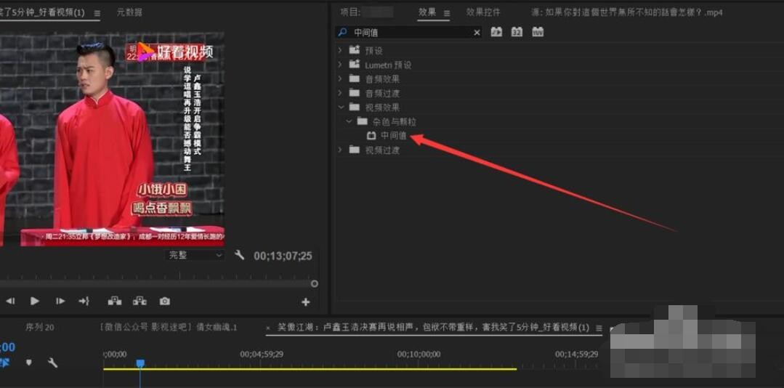Click the program monitor time ruler
The width and height of the screenshot is (784, 388).
point(158,275)
